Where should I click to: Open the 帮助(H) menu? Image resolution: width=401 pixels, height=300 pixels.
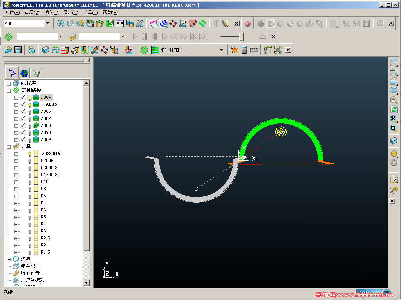(x=110, y=12)
